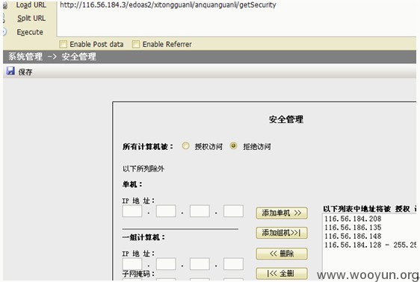Enable Referrer checkbox
This screenshot has width=420, height=282.
(136, 44)
